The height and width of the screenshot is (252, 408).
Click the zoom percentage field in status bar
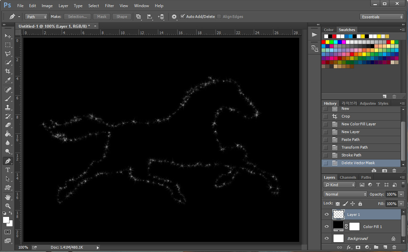(x=23, y=248)
